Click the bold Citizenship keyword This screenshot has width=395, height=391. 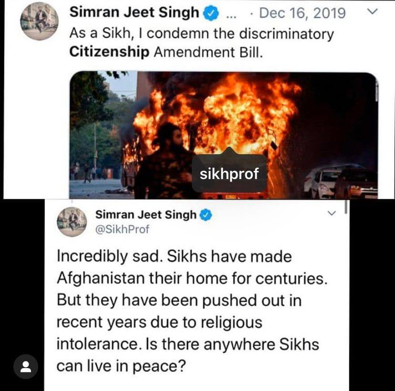109,52
